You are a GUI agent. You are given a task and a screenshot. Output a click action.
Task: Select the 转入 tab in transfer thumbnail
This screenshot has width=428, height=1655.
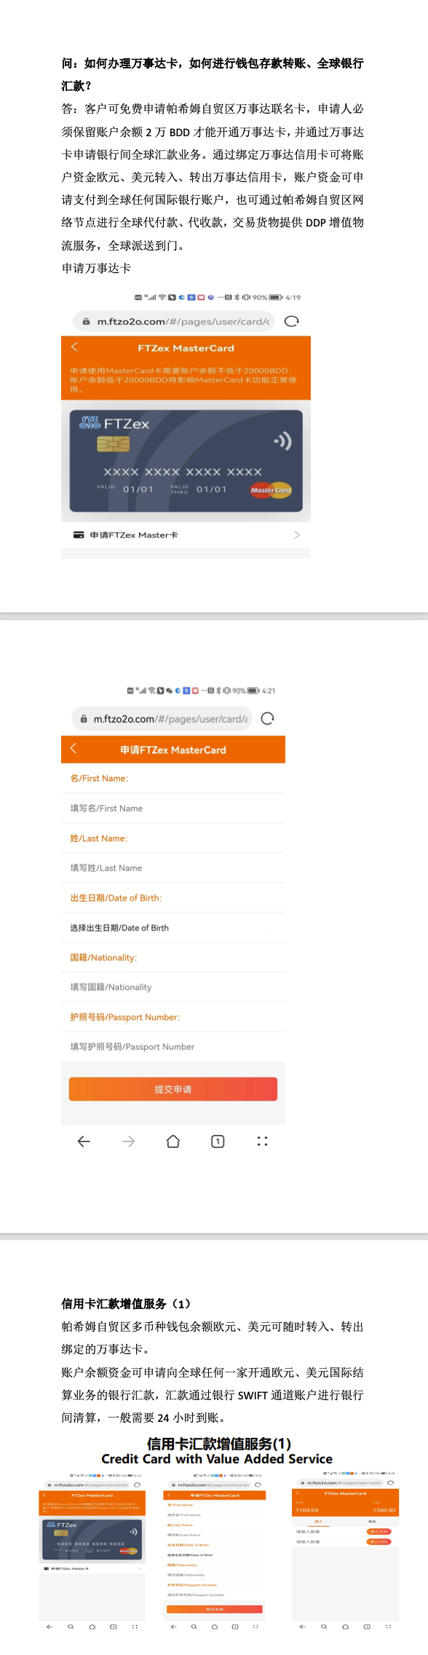318,1522
